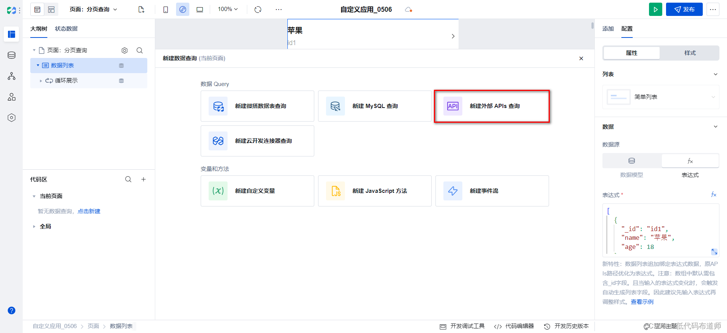Open the 100% zoom dropdown
This screenshot has height=333, width=727.
pyautogui.click(x=228, y=9)
